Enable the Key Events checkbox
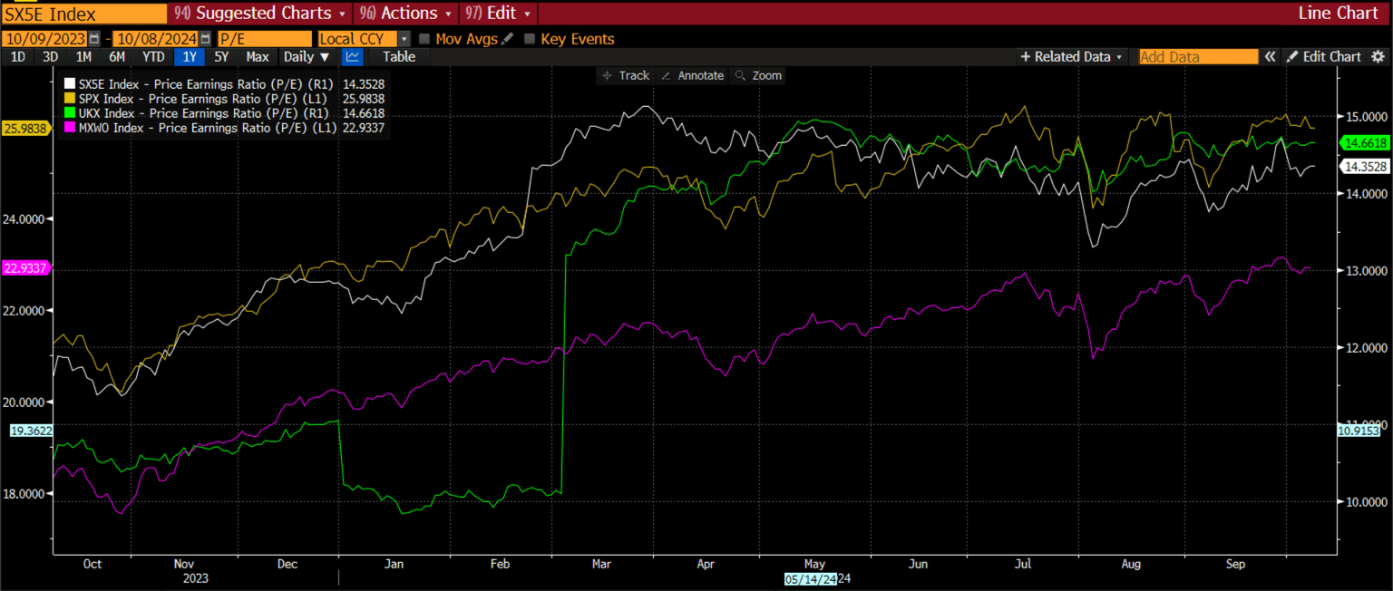1393x591 pixels. click(530, 39)
